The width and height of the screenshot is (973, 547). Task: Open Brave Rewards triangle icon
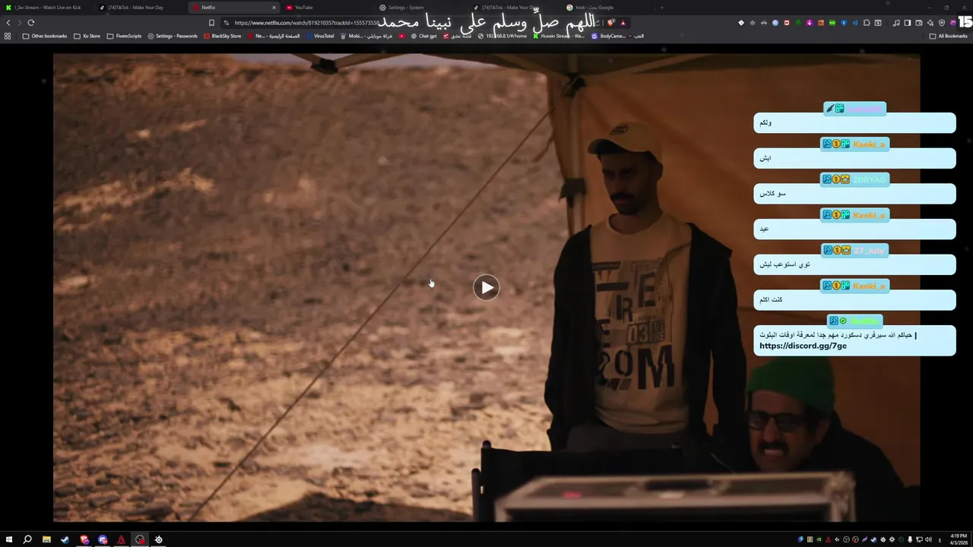point(623,23)
